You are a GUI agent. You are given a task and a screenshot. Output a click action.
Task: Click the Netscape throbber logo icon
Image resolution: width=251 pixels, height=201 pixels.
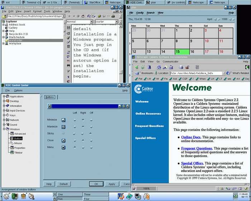[x=247, y=67]
